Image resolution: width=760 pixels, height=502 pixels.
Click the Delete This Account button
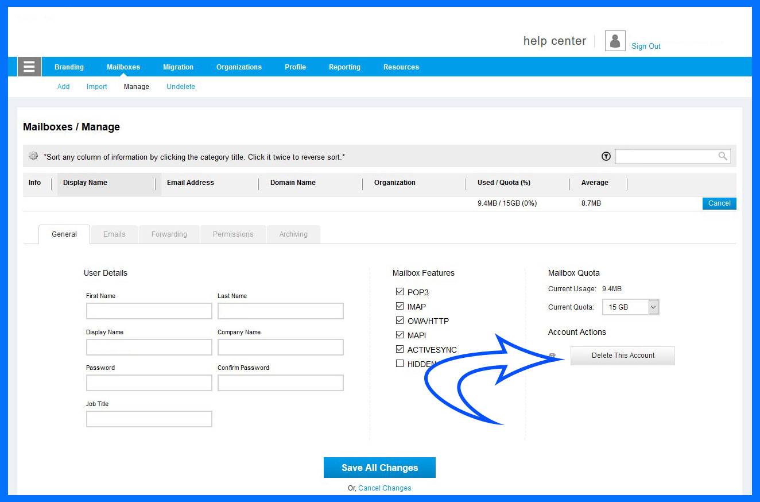[x=623, y=356]
